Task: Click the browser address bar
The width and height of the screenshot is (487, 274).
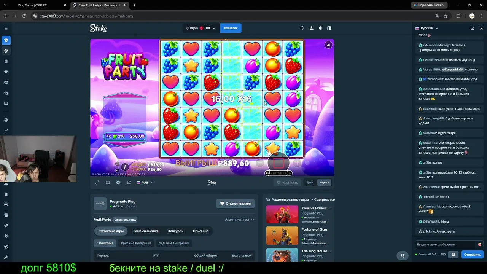Action: pyautogui.click(x=233, y=16)
